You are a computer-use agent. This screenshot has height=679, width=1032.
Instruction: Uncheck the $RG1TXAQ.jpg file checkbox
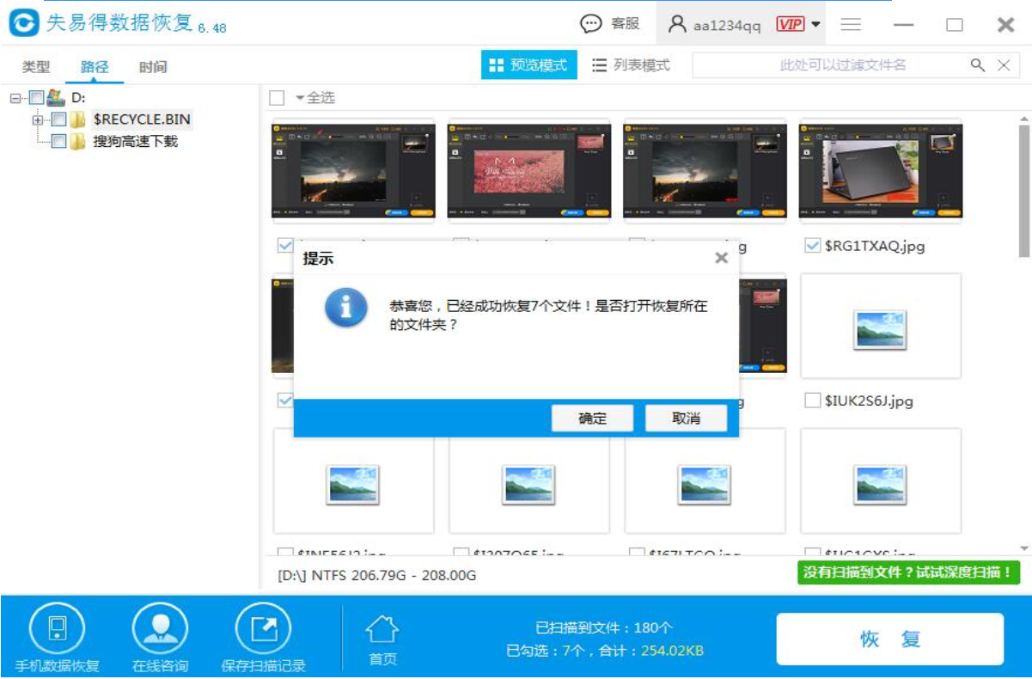tap(811, 246)
